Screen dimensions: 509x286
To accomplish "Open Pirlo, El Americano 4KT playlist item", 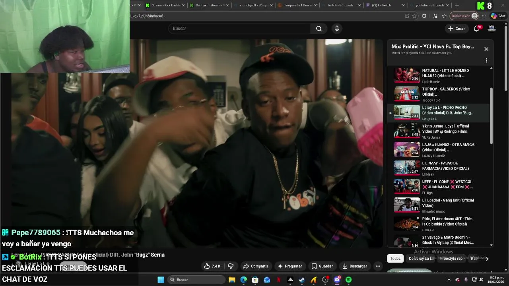I will 439,224.
